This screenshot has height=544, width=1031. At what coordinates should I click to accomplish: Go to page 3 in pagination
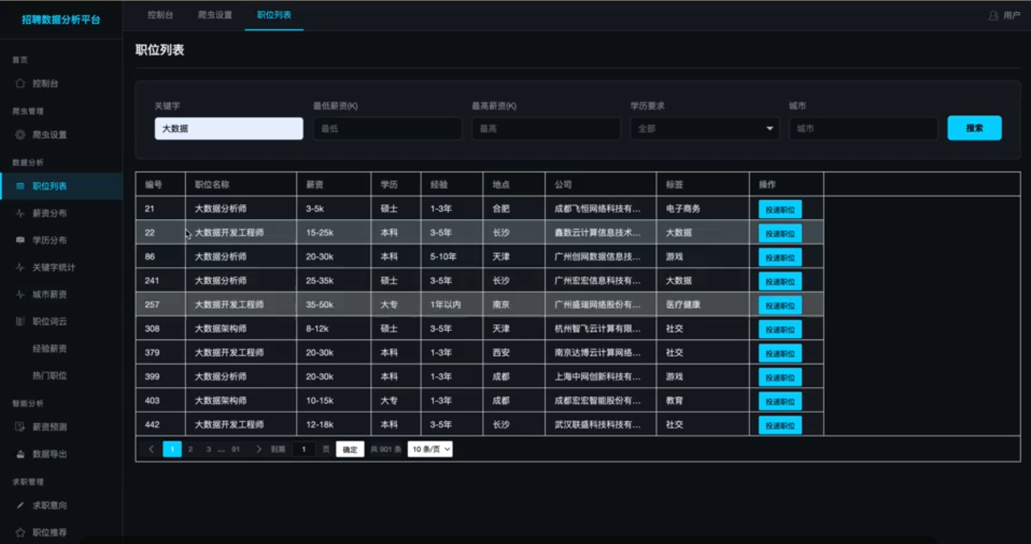[209, 449]
